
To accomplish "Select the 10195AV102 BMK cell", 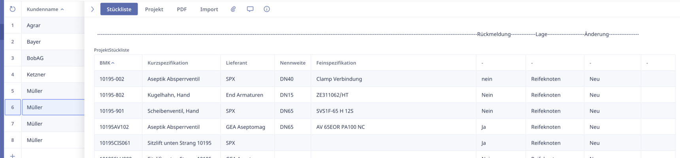I will [114, 127].
